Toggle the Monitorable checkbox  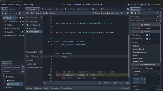pyautogui.click(x=147, y=39)
